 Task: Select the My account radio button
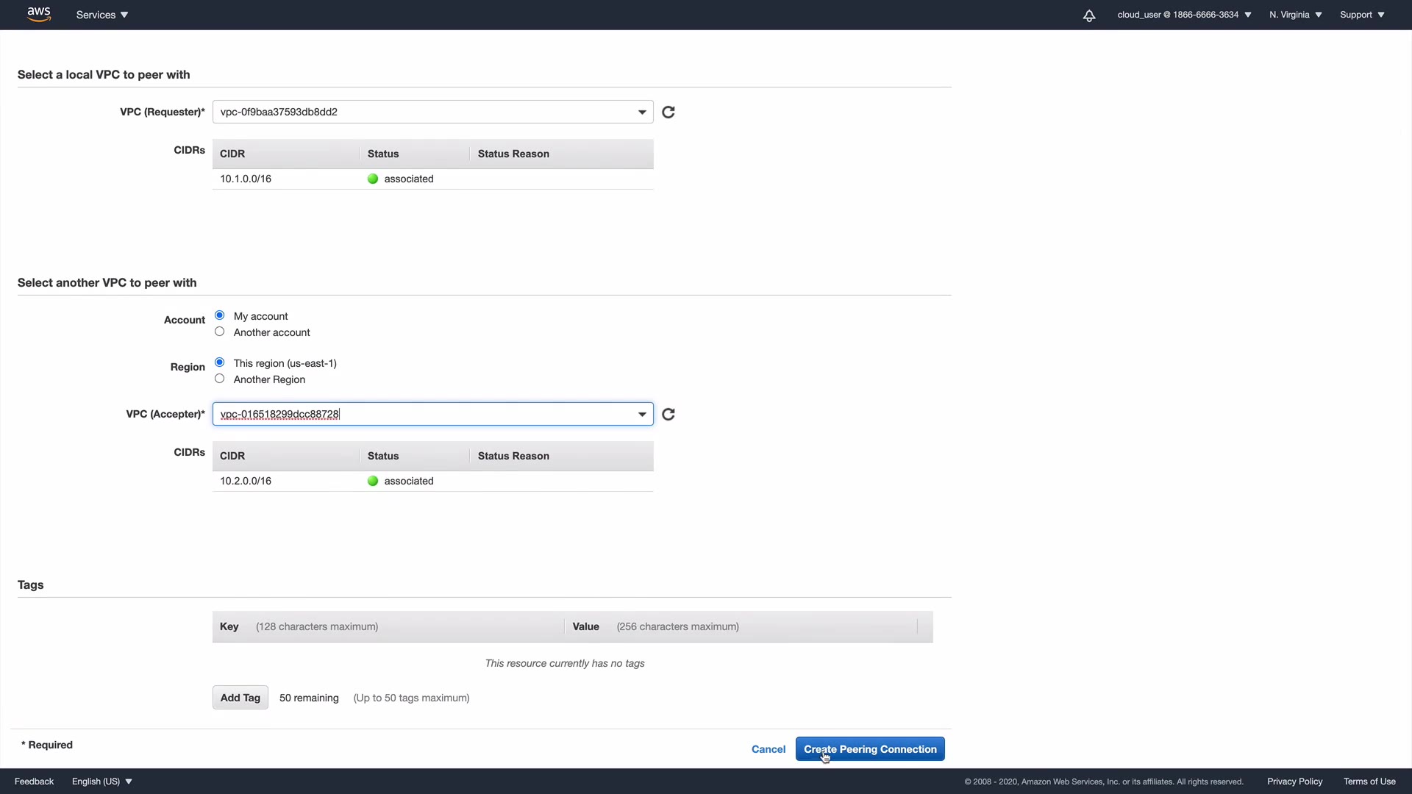pyautogui.click(x=219, y=315)
